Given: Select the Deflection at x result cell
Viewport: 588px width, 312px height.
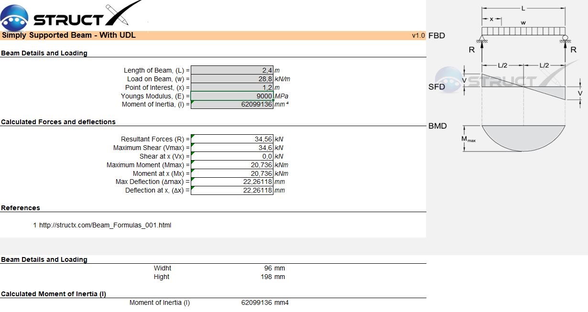Looking at the screenshot, I should point(232,191).
